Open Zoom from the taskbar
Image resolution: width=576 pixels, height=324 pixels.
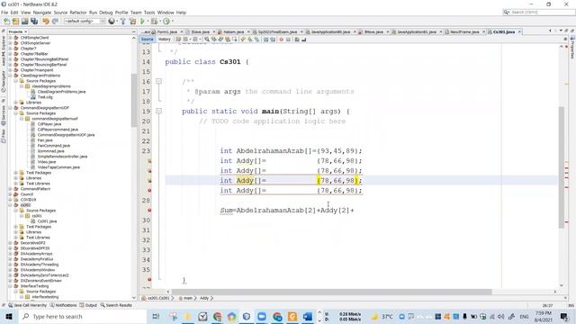click(x=262, y=316)
